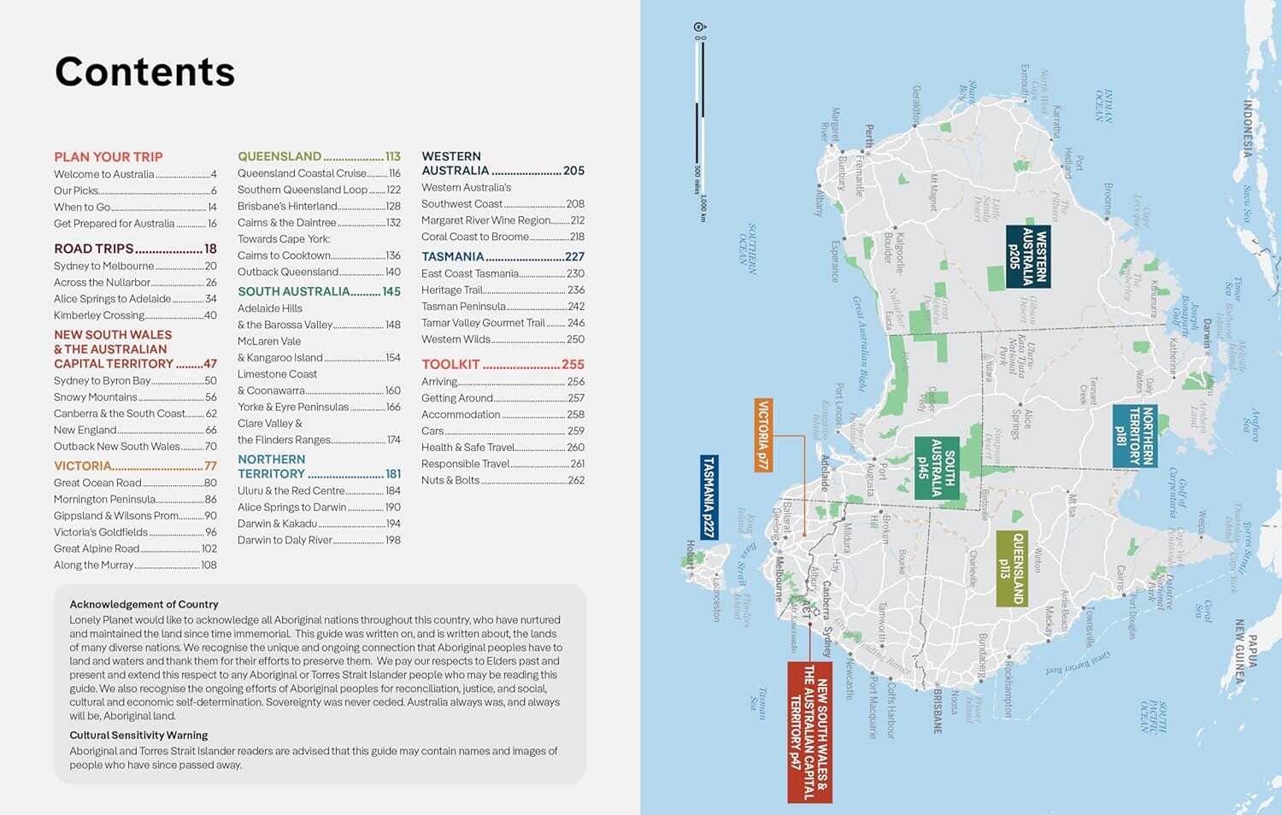This screenshot has width=1282, height=815.
Task: Open the Plan Your Trip section heading
Action: tap(109, 157)
